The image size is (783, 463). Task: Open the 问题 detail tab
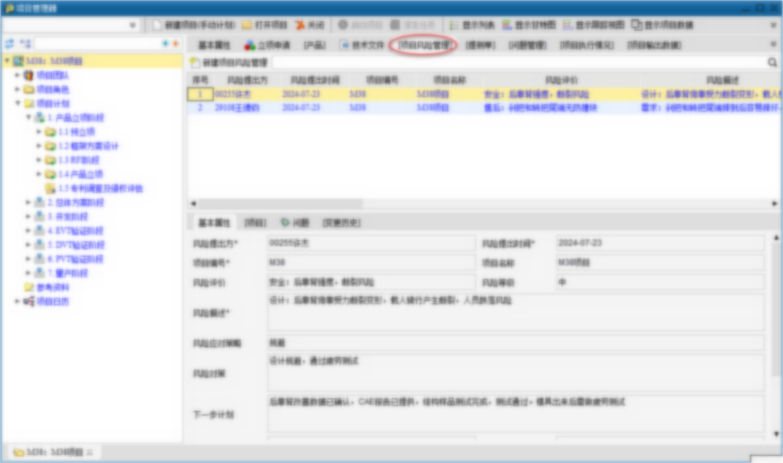coord(295,223)
